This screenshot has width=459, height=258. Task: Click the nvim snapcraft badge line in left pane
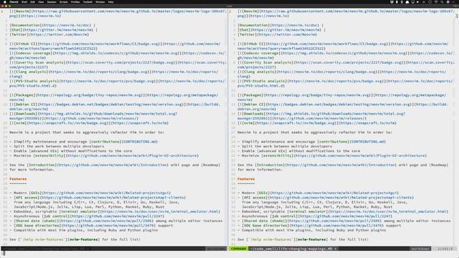tap(89, 123)
